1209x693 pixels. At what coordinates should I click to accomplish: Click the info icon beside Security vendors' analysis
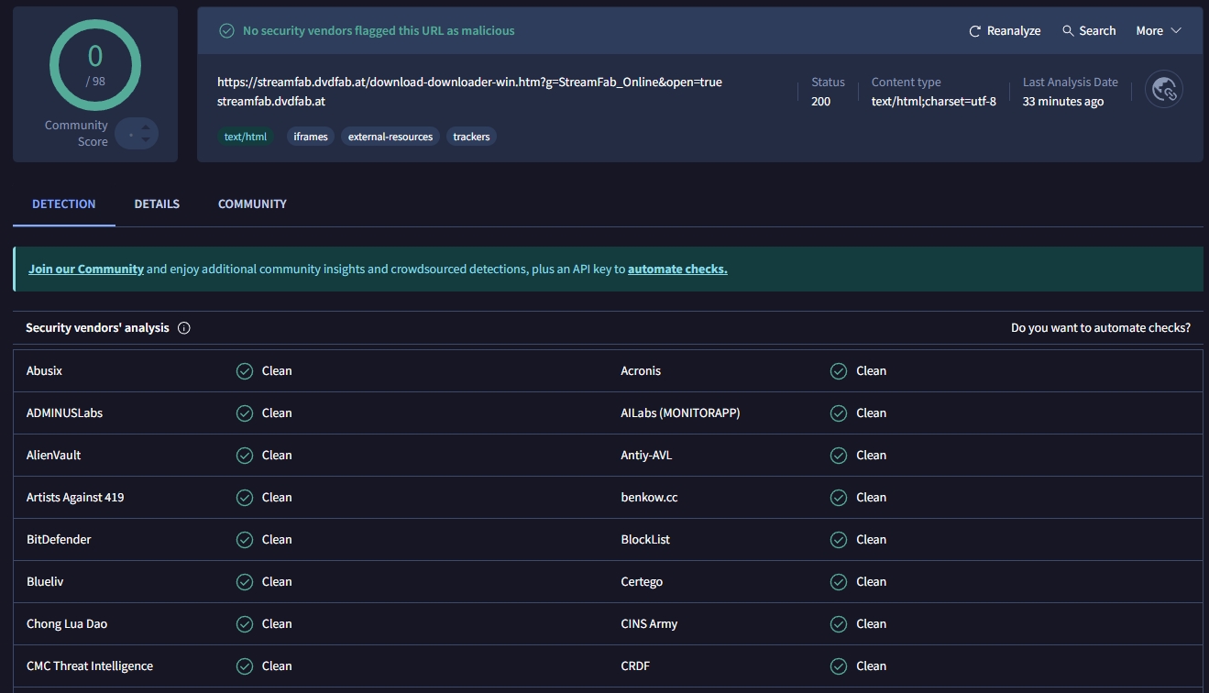pos(184,327)
